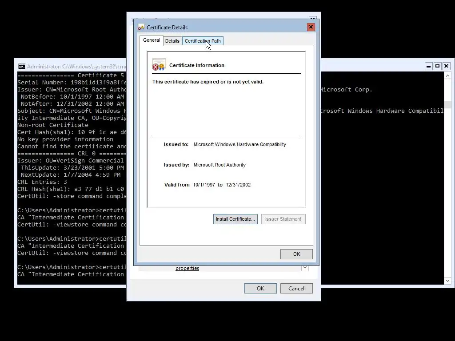Click the expired certificate warning icon
The image size is (455, 341).
click(x=159, y=65)
